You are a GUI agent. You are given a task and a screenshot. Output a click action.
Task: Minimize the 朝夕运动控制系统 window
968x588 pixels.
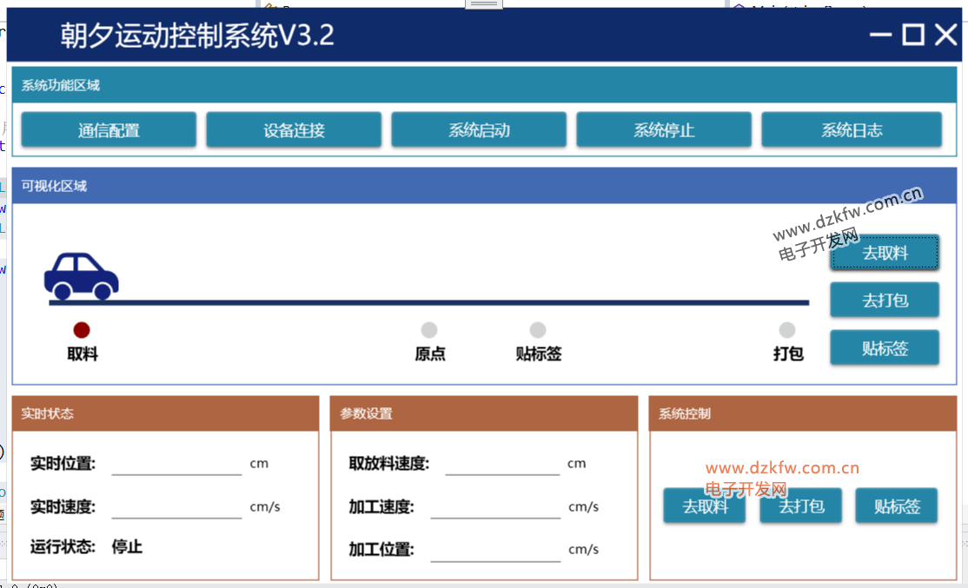click(x=880, y=35)
